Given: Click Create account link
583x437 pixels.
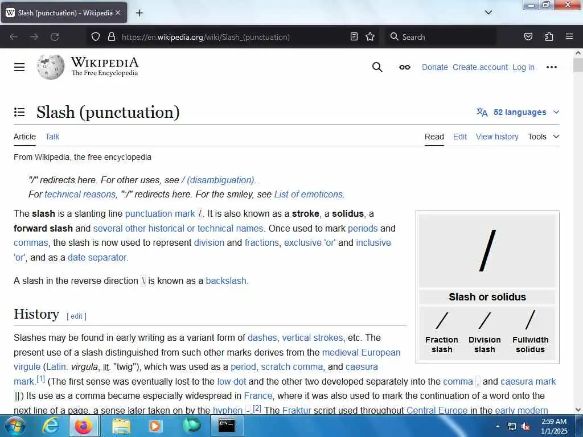Looking at the screenshot, I should coord(480,67).
